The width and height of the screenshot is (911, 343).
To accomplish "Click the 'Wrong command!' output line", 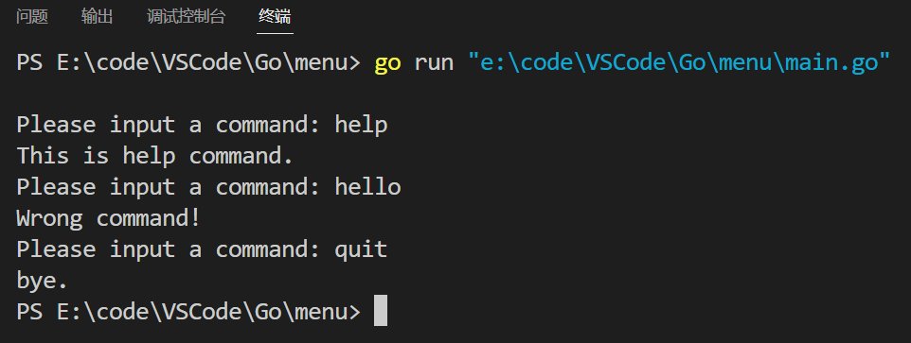I will click(x=108, y=218).
